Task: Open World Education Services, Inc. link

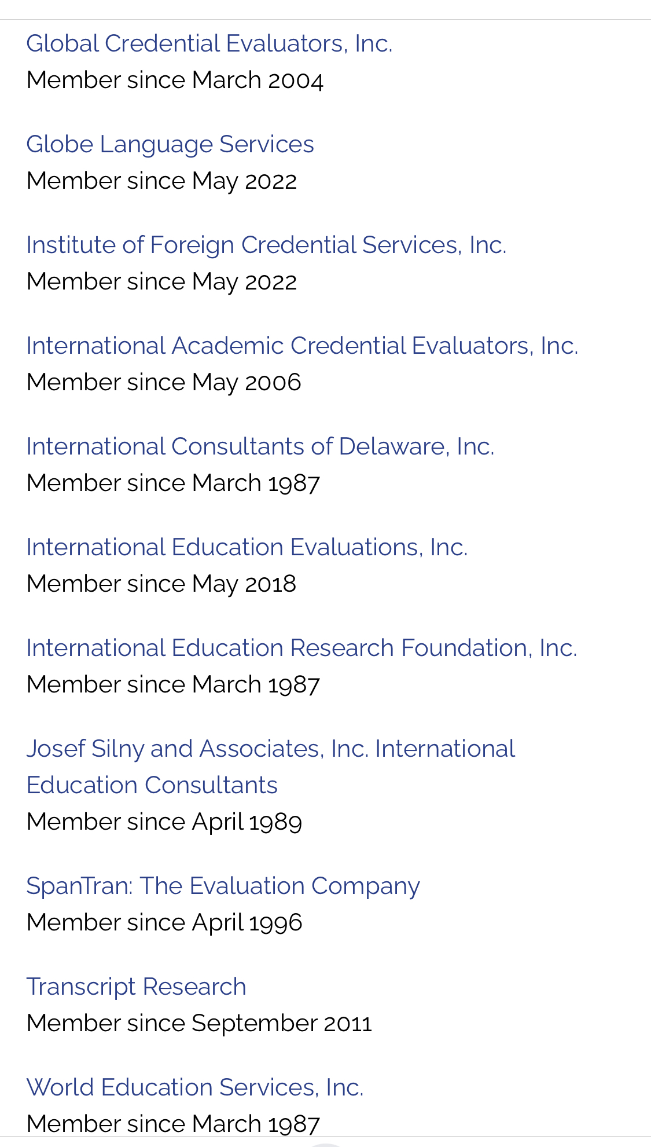Action: 195,1088
